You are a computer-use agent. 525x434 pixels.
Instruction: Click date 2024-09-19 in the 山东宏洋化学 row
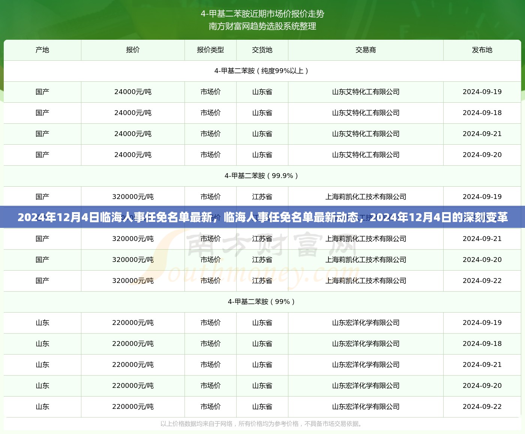pos(482,323)
